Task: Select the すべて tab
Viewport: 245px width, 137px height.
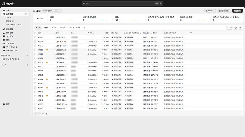Action: click(x=38, y=28)
